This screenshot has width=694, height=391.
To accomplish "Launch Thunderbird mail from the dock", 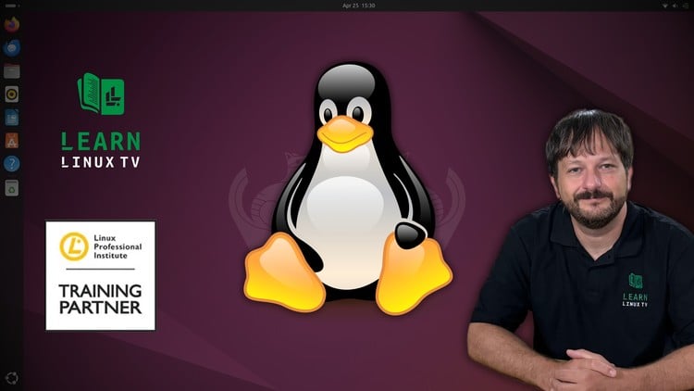I will point(12,48).
